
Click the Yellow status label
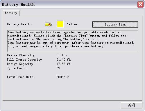(x=72, y=24)
